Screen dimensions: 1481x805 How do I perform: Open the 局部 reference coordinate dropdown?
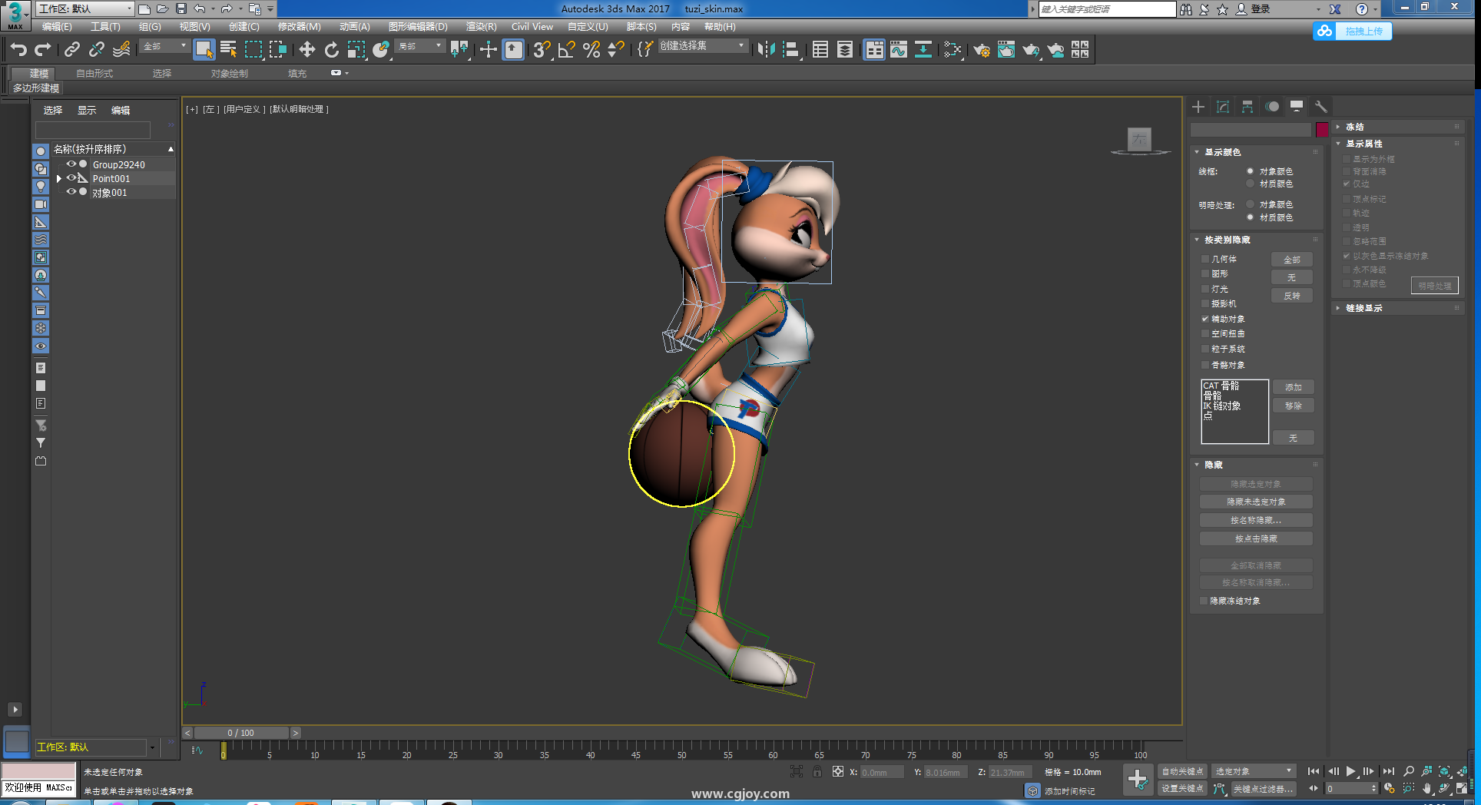420,47
